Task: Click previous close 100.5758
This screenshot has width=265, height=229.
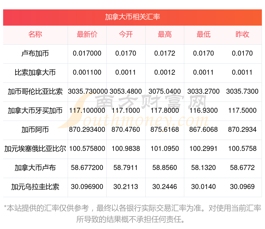Action: (x=242, y=149)
